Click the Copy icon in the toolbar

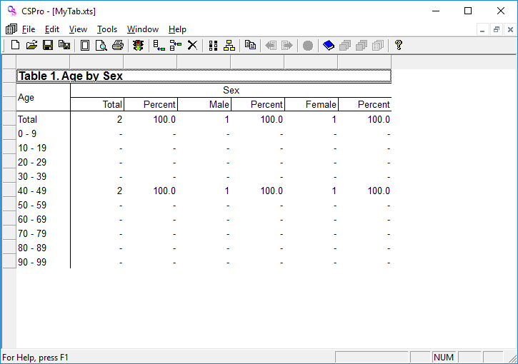coord(250,45)
